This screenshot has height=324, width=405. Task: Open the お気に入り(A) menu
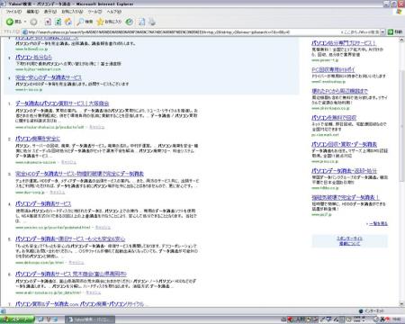[x=72, y=12]
